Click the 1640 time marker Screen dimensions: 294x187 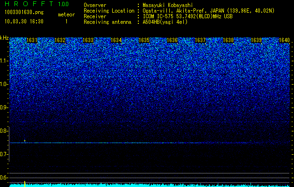coord(285,40)
